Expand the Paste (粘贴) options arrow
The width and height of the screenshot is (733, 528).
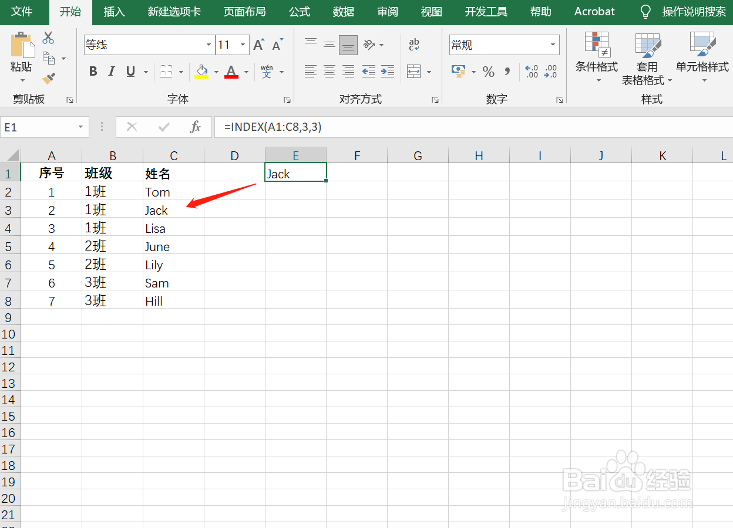point(22,80)
